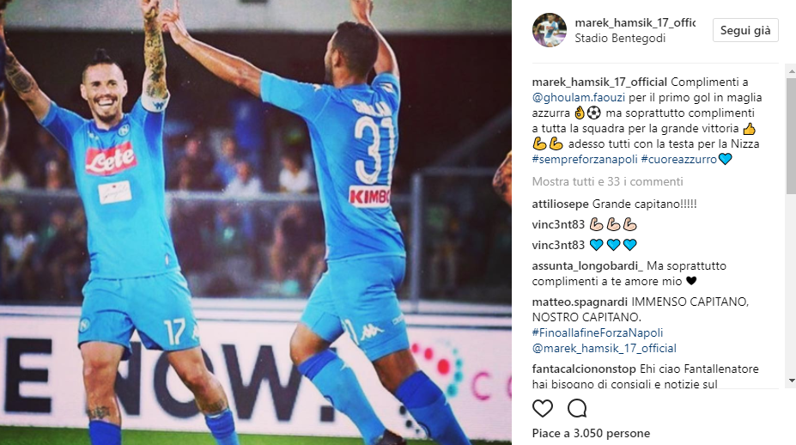Viewport: 796px width, 445px height.
Task: Open the @marek_hamsik_17_official mention in comment
Action: click(x=605, y=349)
